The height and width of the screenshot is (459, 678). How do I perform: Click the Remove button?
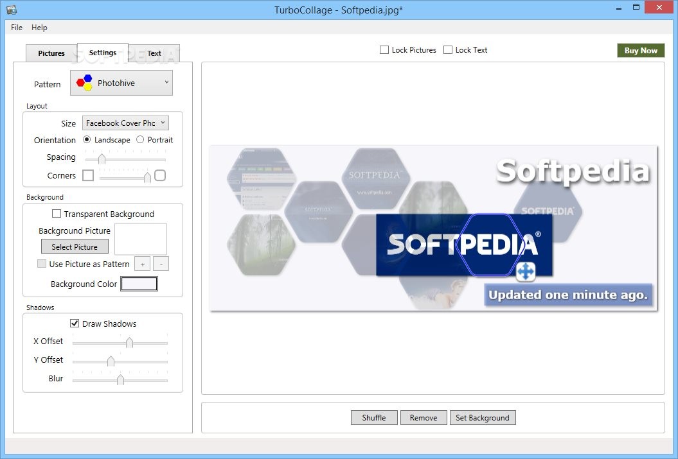pos(424,417)
